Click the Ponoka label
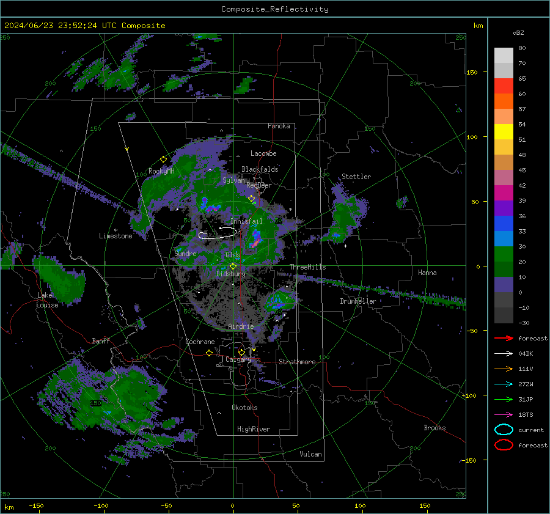The width and height of the screenshot is (550, 514). pyautogui.click(x=279, y=126)
